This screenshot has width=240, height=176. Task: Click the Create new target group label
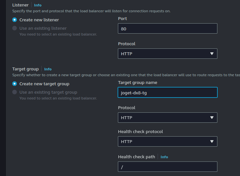44,84
